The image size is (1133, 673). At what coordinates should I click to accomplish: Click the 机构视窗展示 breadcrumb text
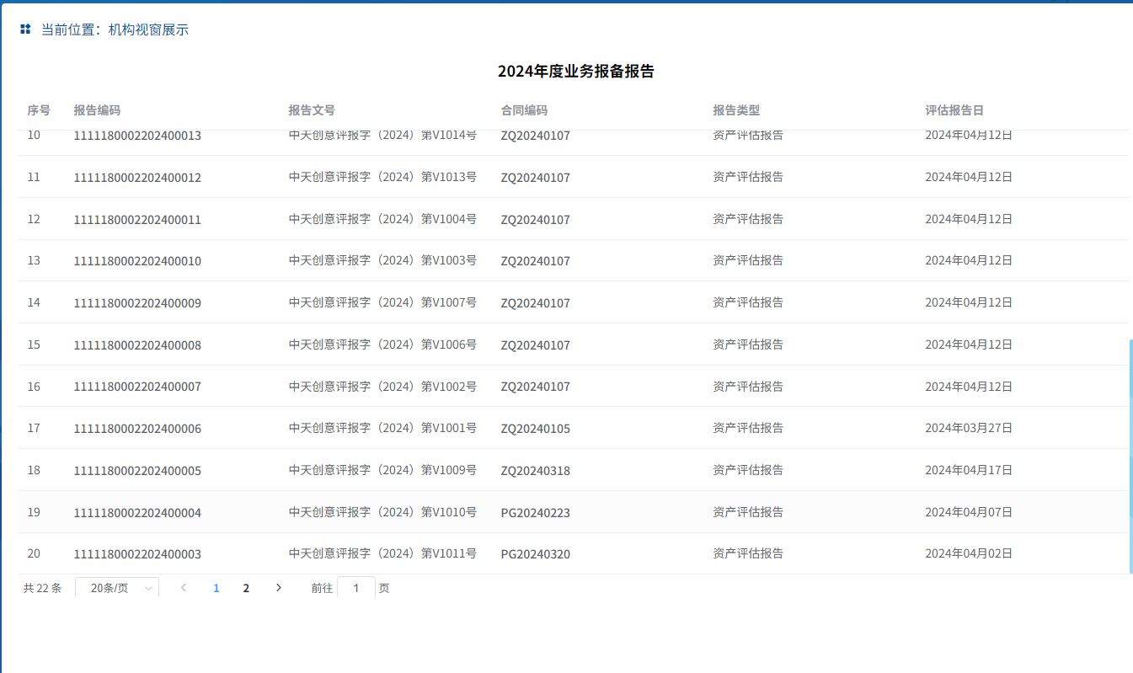tap(148, 29)
